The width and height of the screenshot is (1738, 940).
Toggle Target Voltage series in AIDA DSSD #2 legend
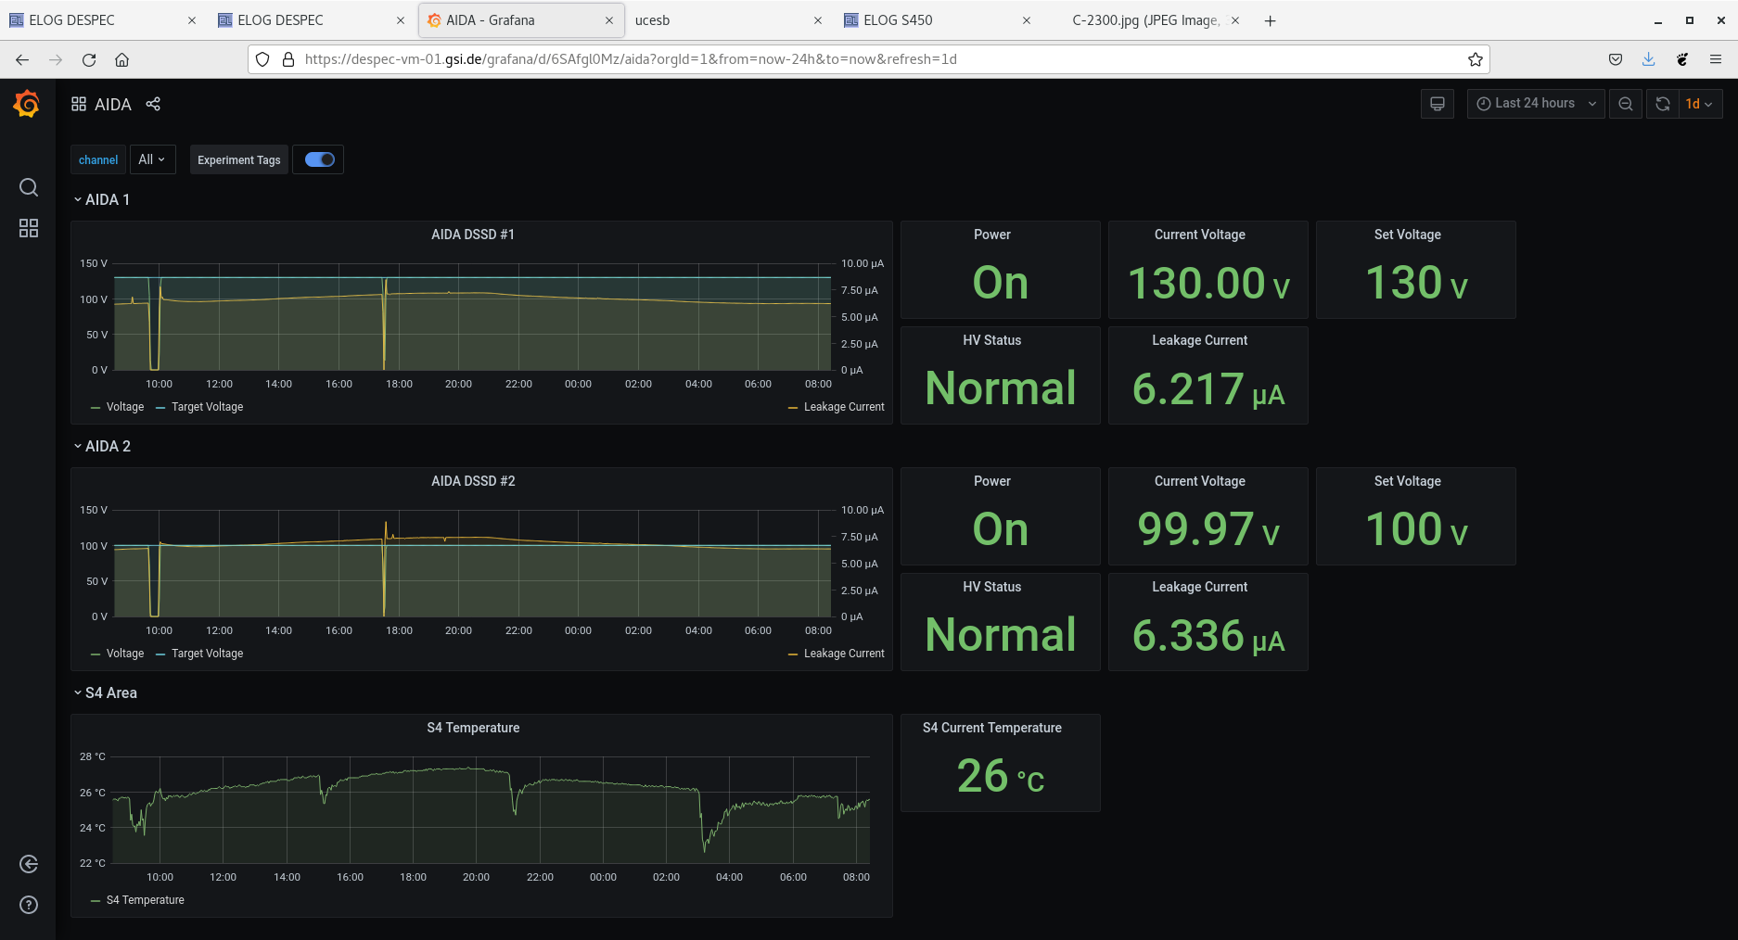tap(207, 654)
